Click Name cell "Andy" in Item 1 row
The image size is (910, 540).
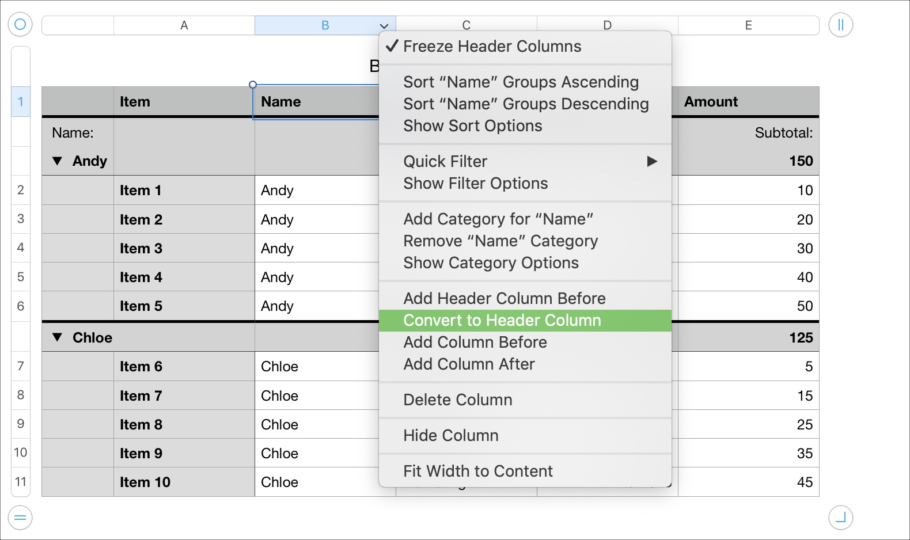point(317,190)
